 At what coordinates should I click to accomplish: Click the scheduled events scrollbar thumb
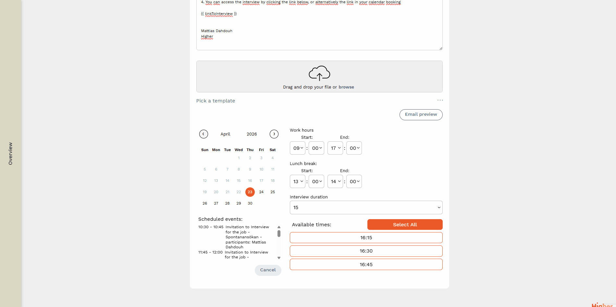click(279, 233)
